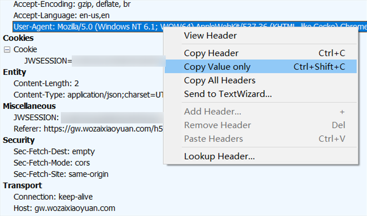Click Copy Value only option
This screenshot has height=216, width=367.
tap(217, 67)
